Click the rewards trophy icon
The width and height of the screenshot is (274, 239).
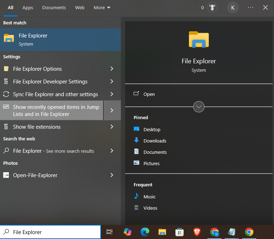pyautogui.click(x=212, y=7)
